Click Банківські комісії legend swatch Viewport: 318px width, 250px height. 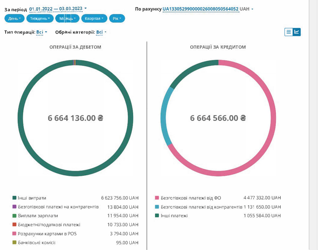tap(14, 243)
